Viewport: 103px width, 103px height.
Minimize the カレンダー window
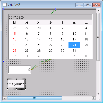(x=79, y=5)
